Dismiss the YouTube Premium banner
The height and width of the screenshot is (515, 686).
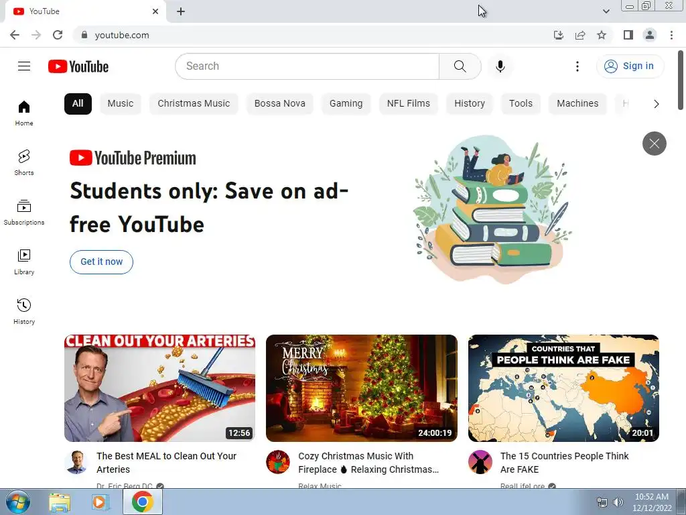point(654,144)
